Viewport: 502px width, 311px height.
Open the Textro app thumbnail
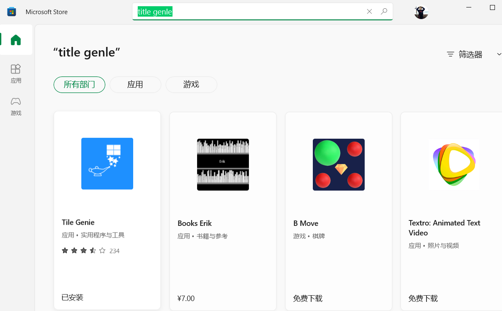coord(454,164)
